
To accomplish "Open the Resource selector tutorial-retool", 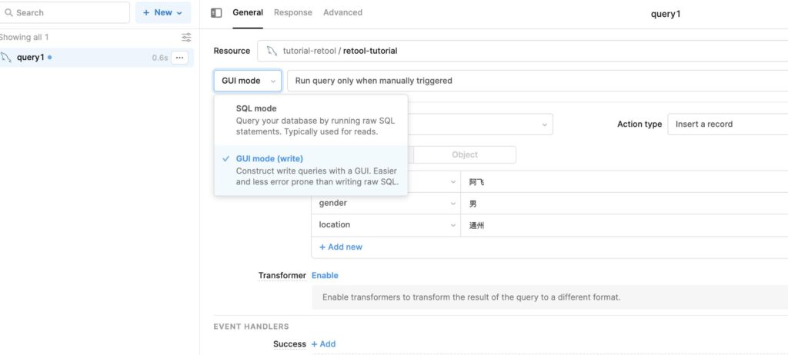I will coord(523,51).
